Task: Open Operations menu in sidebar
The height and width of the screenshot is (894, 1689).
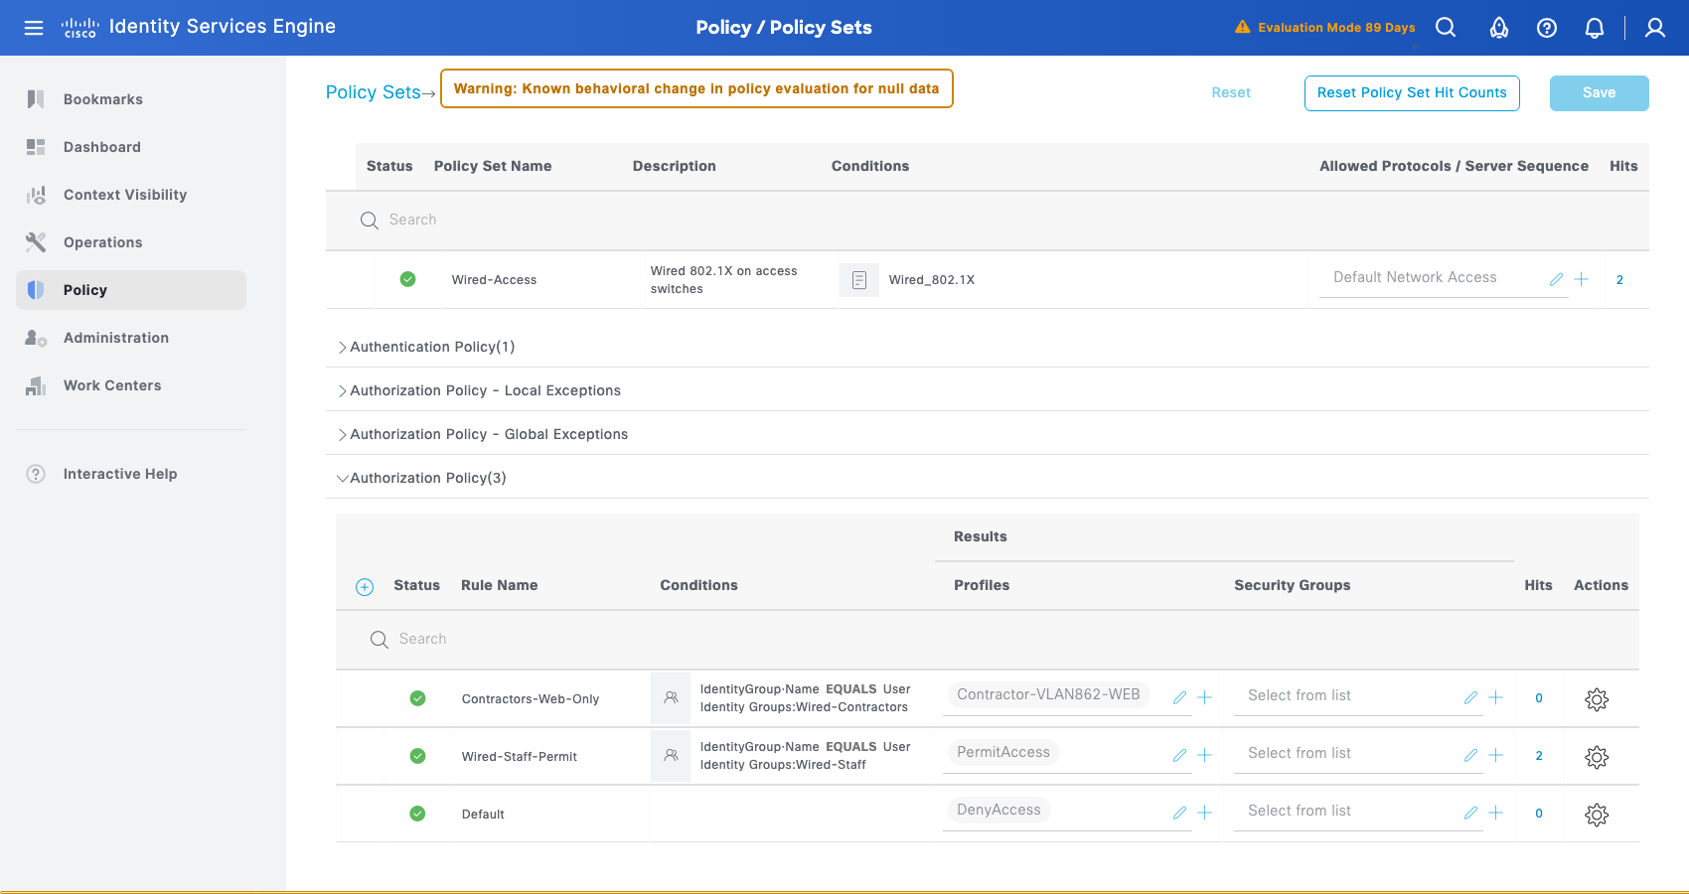Action: tap(131, 242)
